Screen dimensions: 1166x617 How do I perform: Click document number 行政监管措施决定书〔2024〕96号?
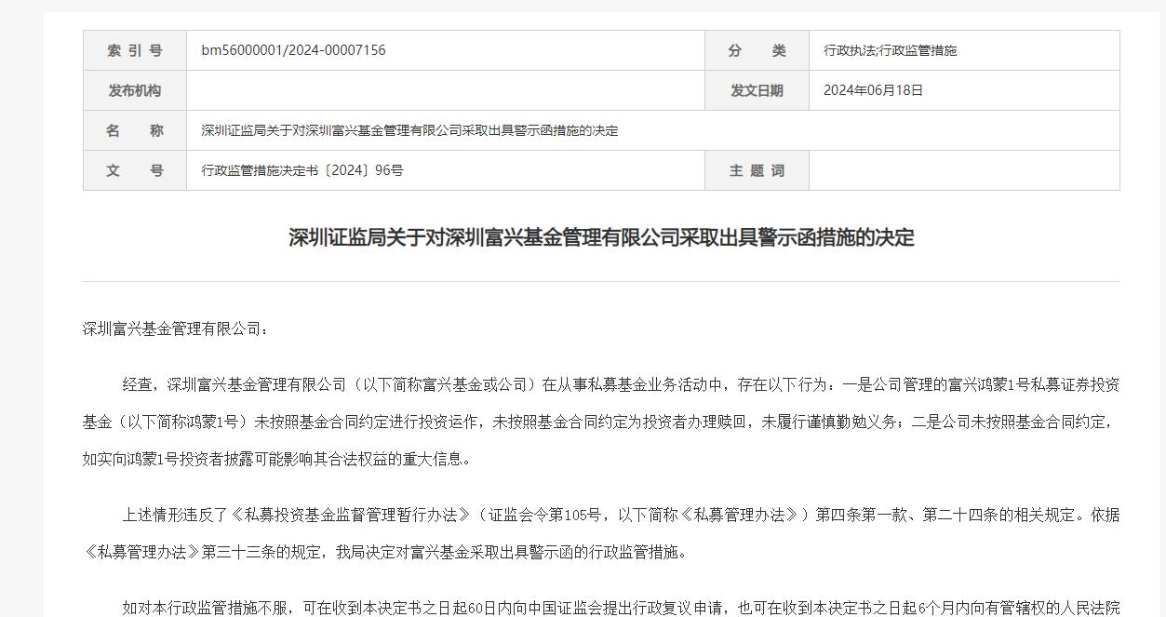tap(302, 170)
